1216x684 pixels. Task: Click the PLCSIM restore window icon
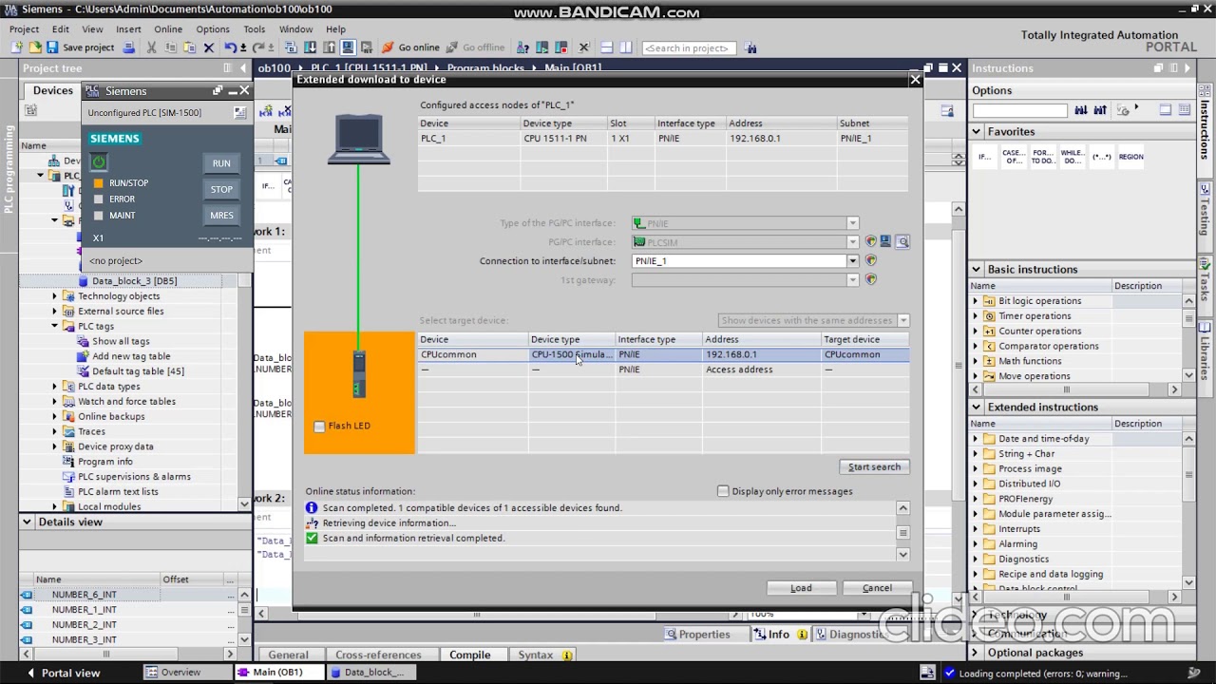coord(218,91)
